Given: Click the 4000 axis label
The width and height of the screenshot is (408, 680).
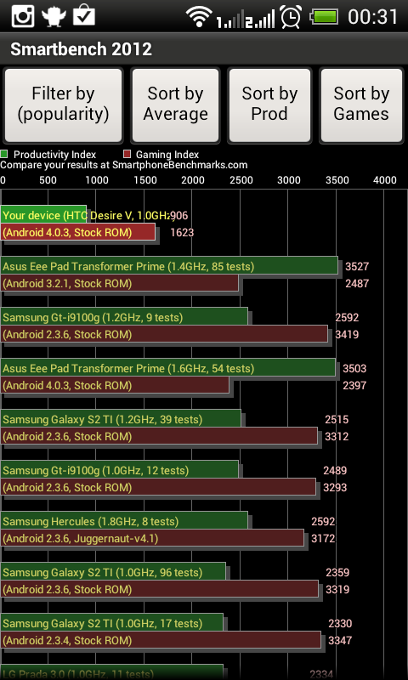Looking at the screenshot, I should (384, 180).
